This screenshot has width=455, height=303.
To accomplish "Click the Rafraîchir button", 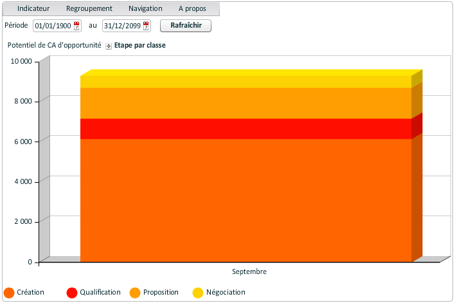I will [186, 26].
